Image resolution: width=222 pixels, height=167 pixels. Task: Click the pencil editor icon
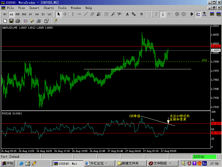(x=55, y=21)
